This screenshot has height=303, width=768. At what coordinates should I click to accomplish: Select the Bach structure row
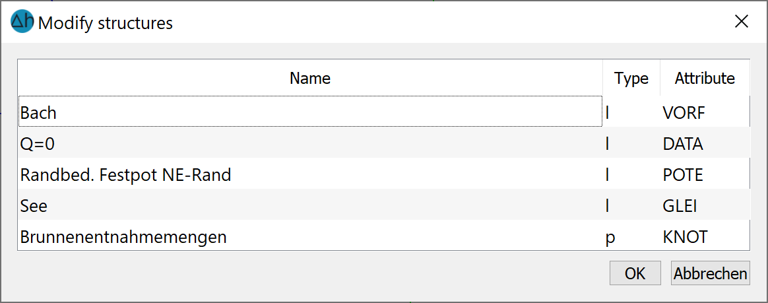click(x=384, y=112)
